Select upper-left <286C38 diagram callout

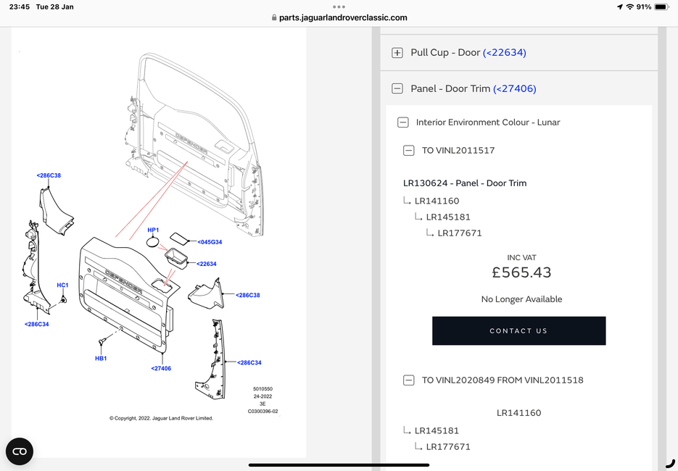click(49, 175)
